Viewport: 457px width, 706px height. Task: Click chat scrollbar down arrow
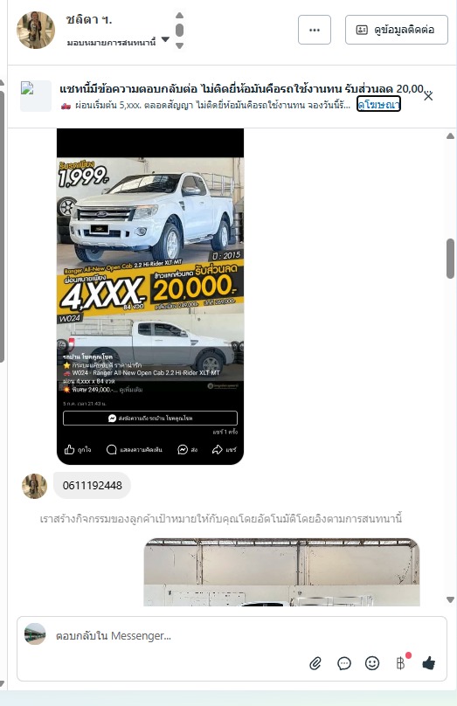450,599
